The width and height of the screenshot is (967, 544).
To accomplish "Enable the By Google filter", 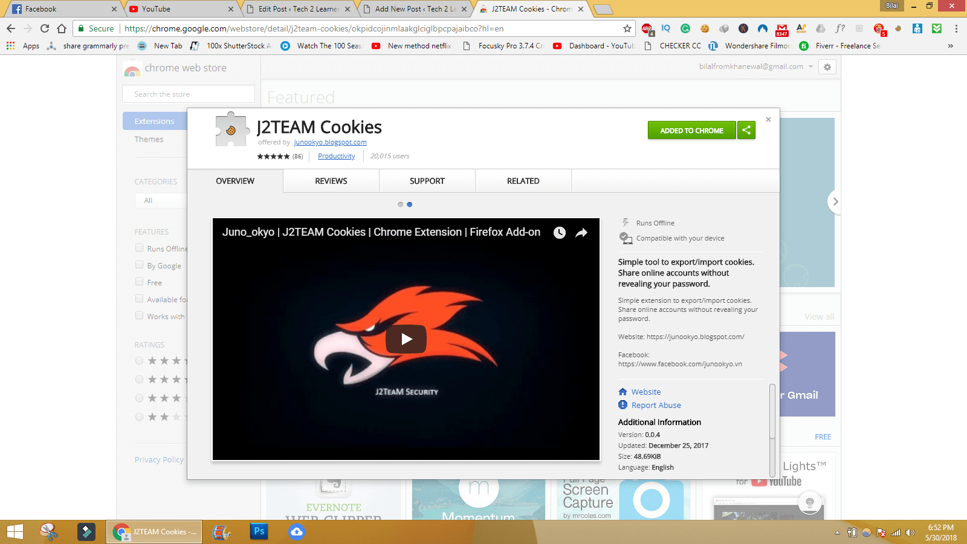I will point(139,265).
